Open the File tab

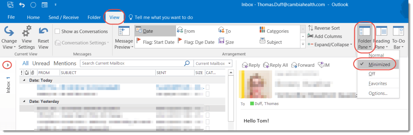(11, 17)
